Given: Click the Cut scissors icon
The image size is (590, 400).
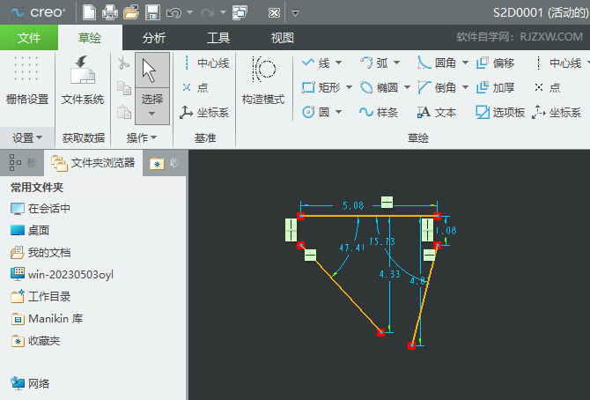Looking at the screenshot, I should [123, 63].
